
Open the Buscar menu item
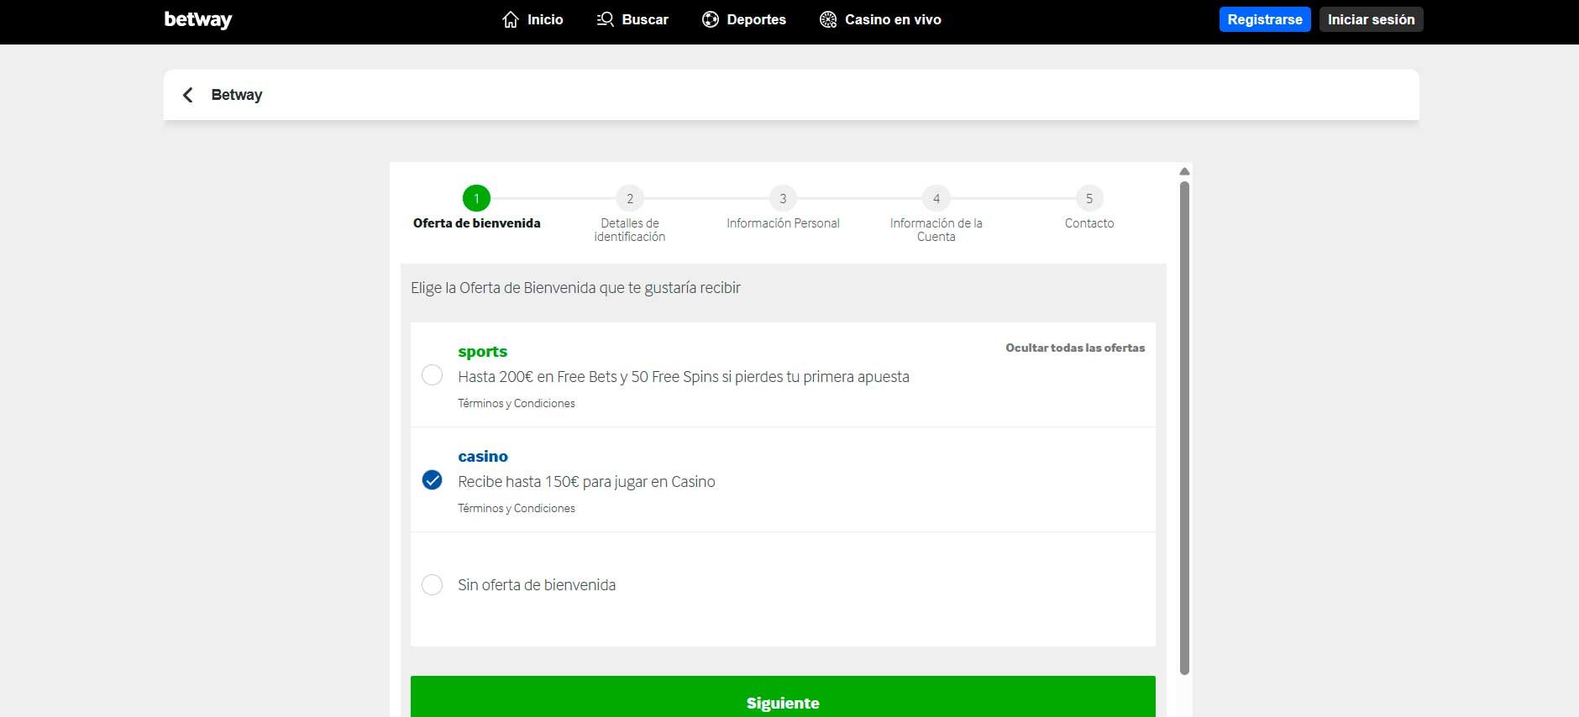pyautogui.click(x=632, y=19)
